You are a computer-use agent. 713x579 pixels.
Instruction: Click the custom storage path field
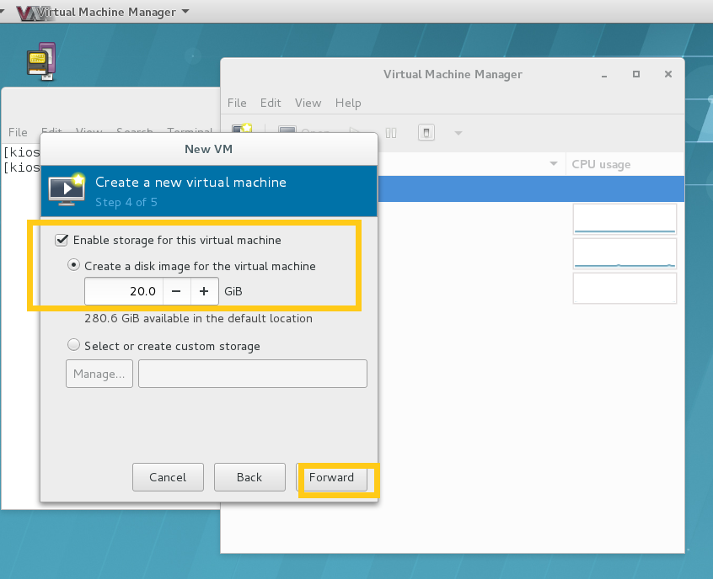252,374
